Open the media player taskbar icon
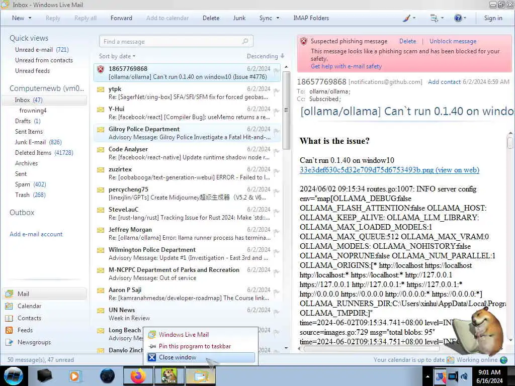 click(x=75, y=376)
